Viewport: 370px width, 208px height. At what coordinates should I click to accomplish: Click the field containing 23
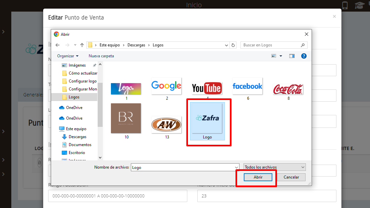point(267,196)
